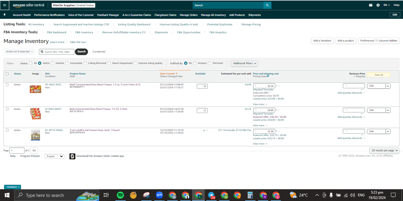Expand View more for the $33.26 listing
Image resolution: width=403 pixels, height=201 pixels.
pyautogui.click(x=260, y=104)
